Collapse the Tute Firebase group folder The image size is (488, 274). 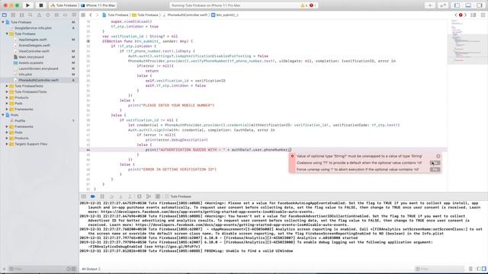[x=7, y=33]
